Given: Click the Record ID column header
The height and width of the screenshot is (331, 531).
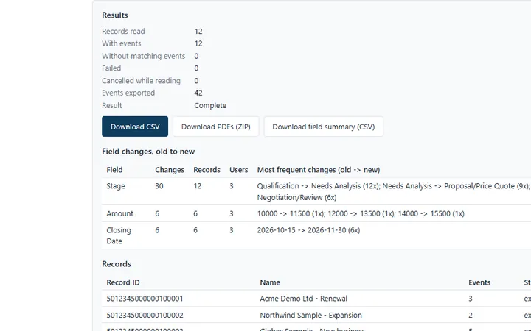Looking at the screenshot, I should coord(123,282).
